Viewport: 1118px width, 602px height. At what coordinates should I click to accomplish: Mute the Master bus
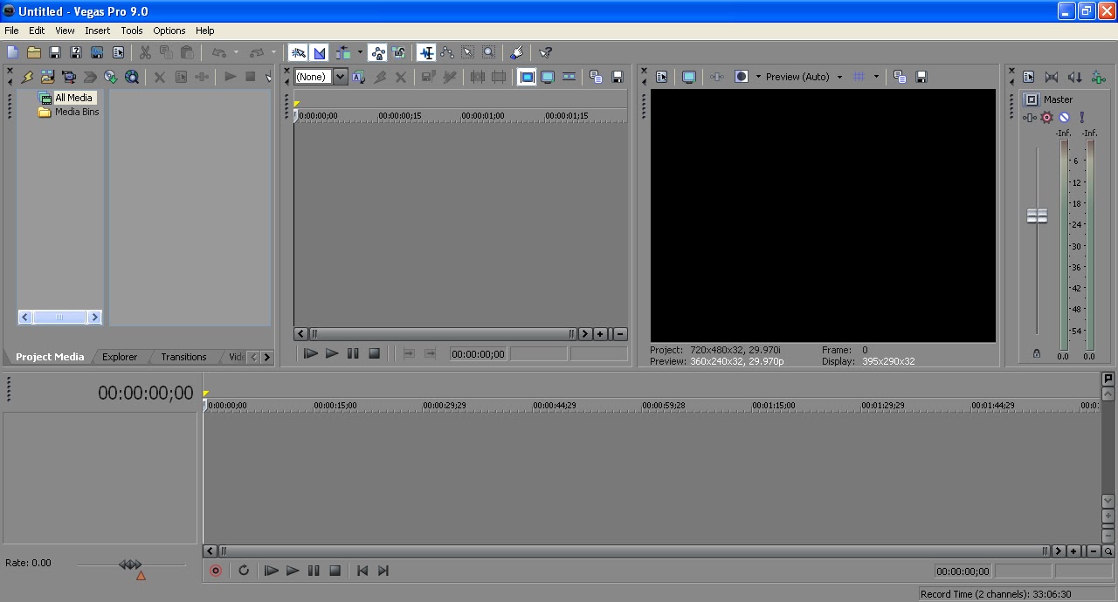[x=1064, y=117]
